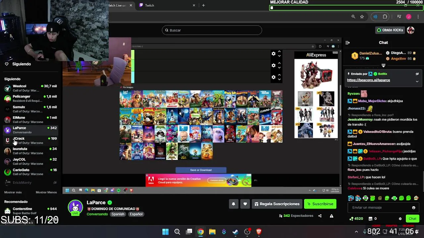Open the share stream icon
Viewport: 424px width, 238px height.
click(x=320, y=216)
